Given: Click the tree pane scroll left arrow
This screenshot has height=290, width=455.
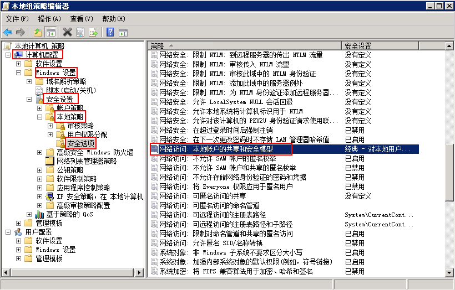Looking at the screenshot, I should pyautogui.click(x=6, y=272).
